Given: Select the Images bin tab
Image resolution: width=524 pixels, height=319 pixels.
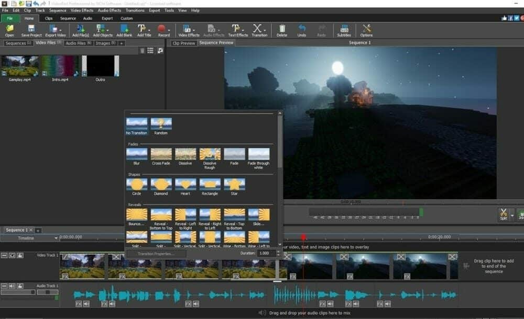Looking at the screenshot, I should (x=105, y=43).
